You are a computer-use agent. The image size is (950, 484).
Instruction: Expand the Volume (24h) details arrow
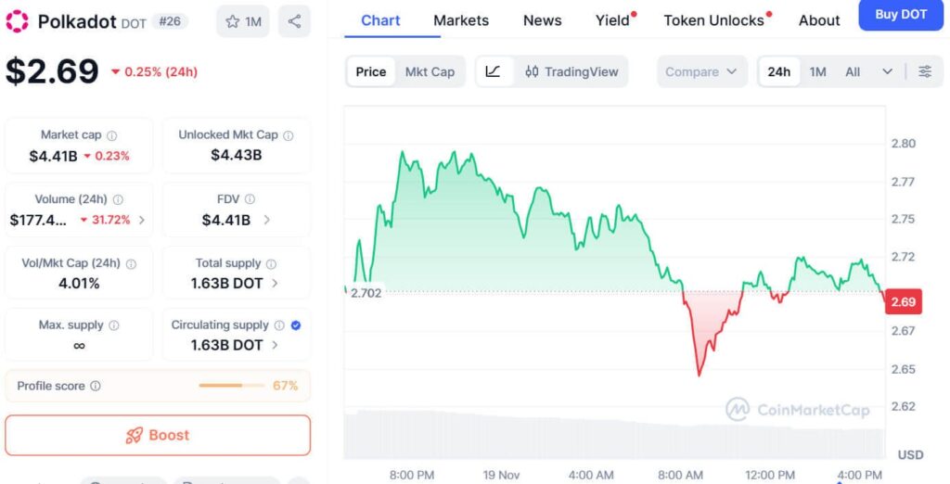(142, 221)
